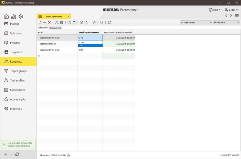Open the table columns configuration icon

pyautogui.click(x=62, y=23)
